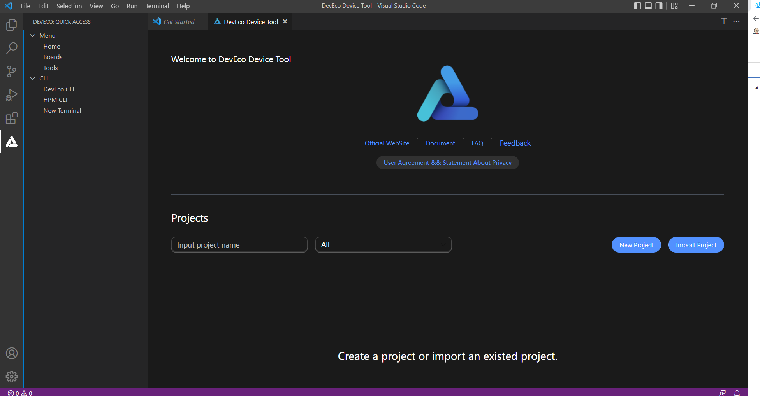The image size is (760, 396).
Task: Collapse the CLI tree section
Action: 33,78
